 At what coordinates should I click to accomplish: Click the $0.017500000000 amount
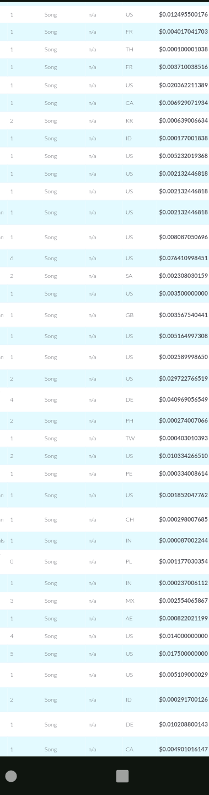coord(184,654)
